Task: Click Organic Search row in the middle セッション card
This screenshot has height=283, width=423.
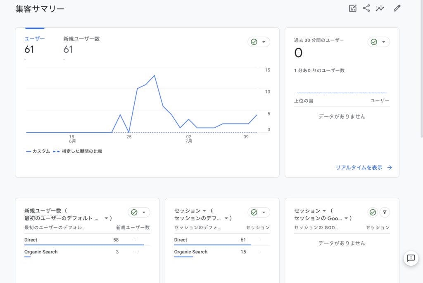Action: (x=191, y=252)
